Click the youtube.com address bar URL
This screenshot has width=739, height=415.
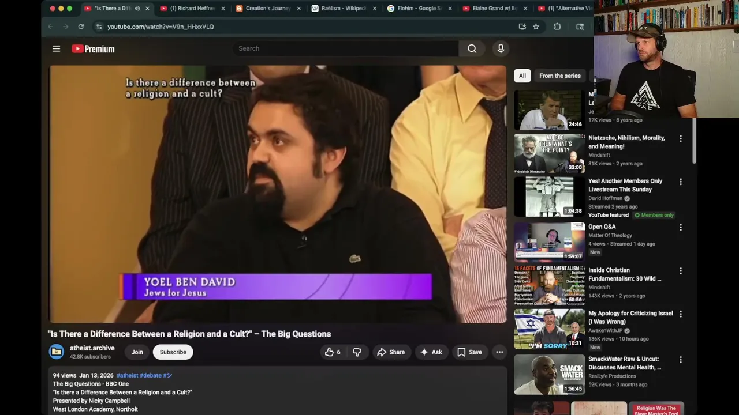161,27
